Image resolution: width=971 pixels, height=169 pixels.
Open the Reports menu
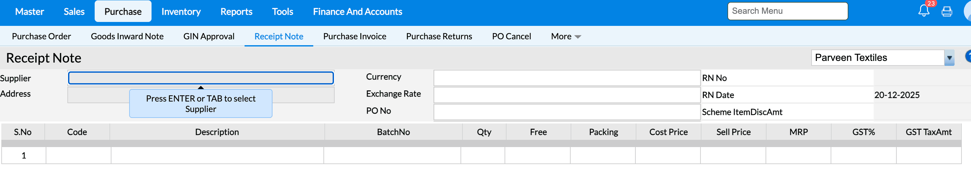coord(236,12)
